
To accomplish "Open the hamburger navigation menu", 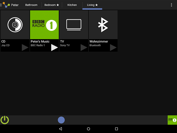I will 1,5.
